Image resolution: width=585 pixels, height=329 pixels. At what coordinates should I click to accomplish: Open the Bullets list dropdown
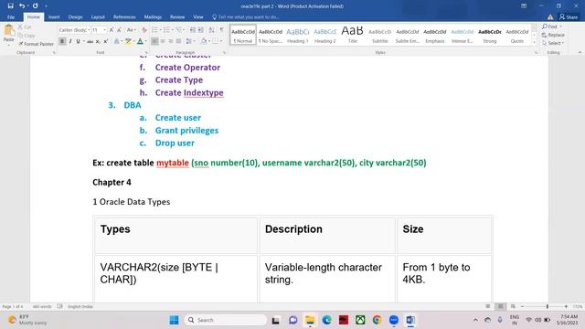[x=161, y=30]
